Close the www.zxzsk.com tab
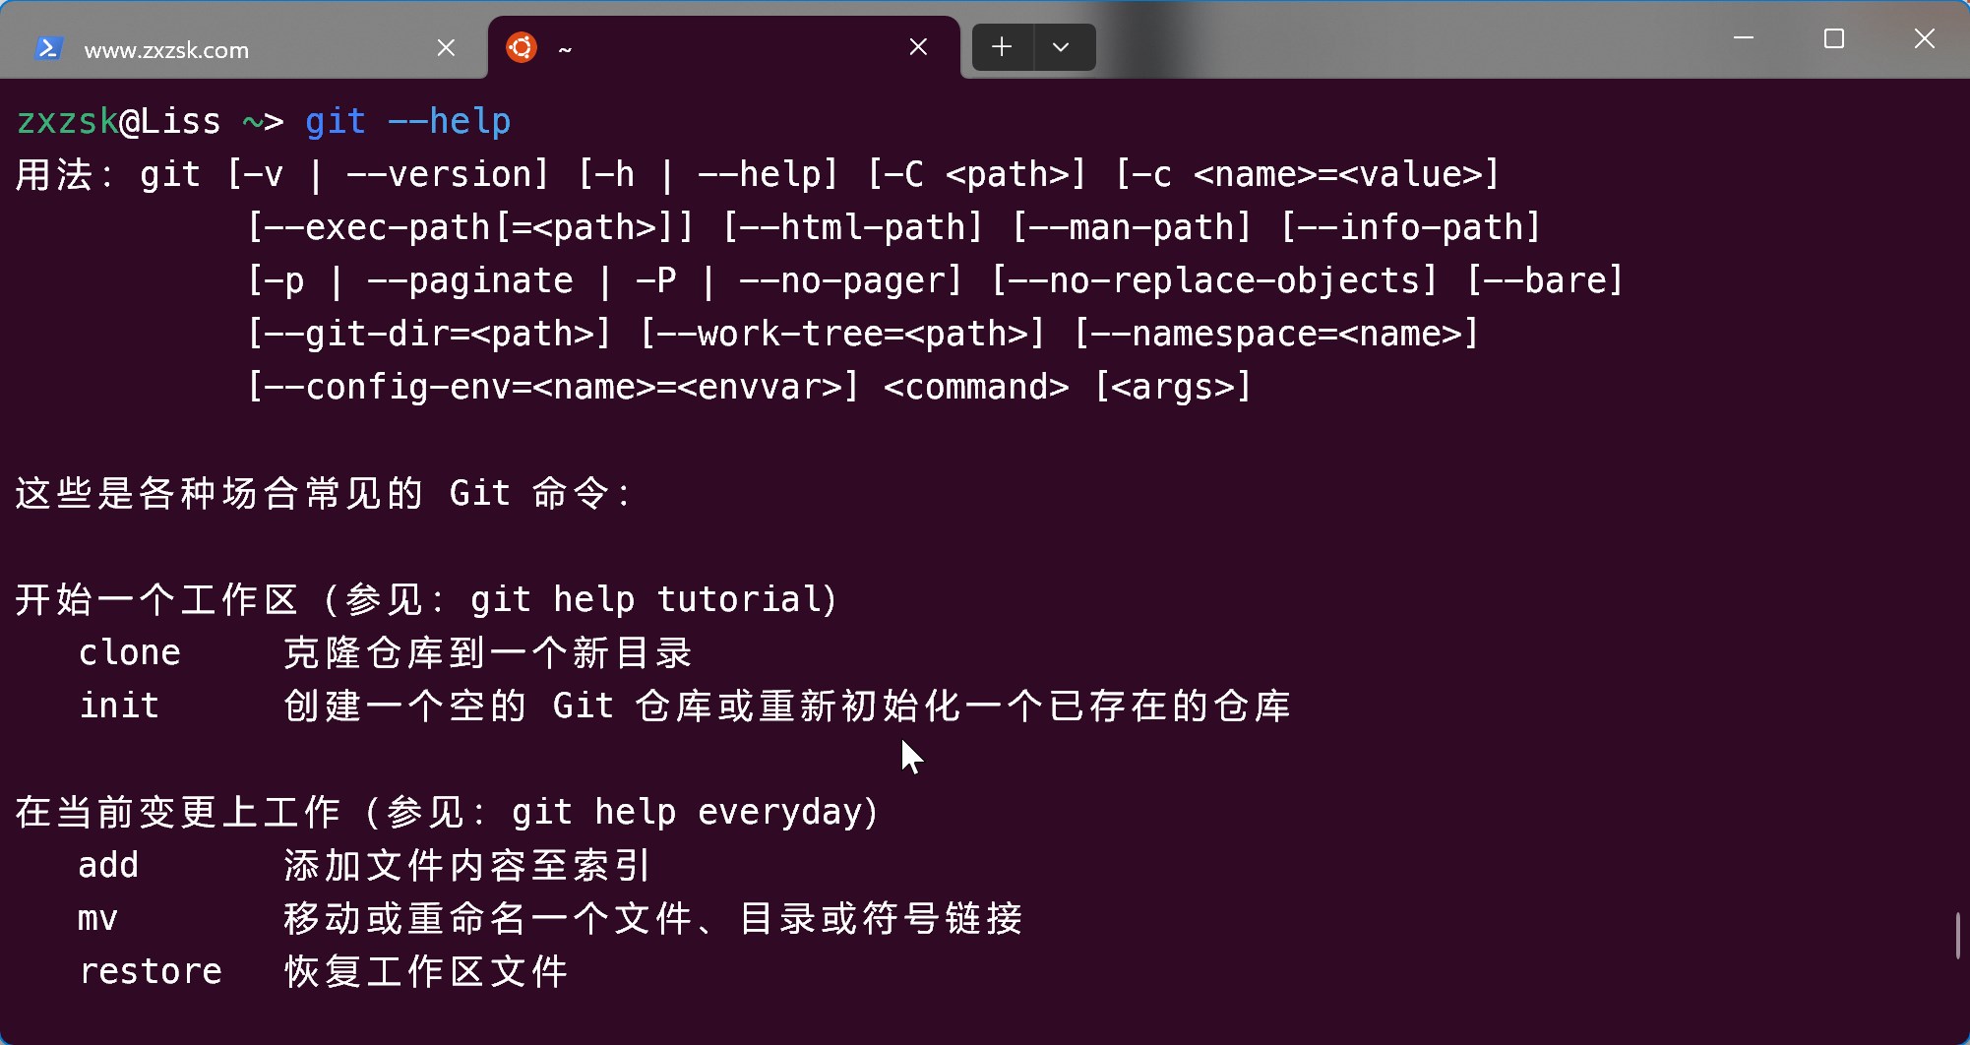 tap(446, 47)
